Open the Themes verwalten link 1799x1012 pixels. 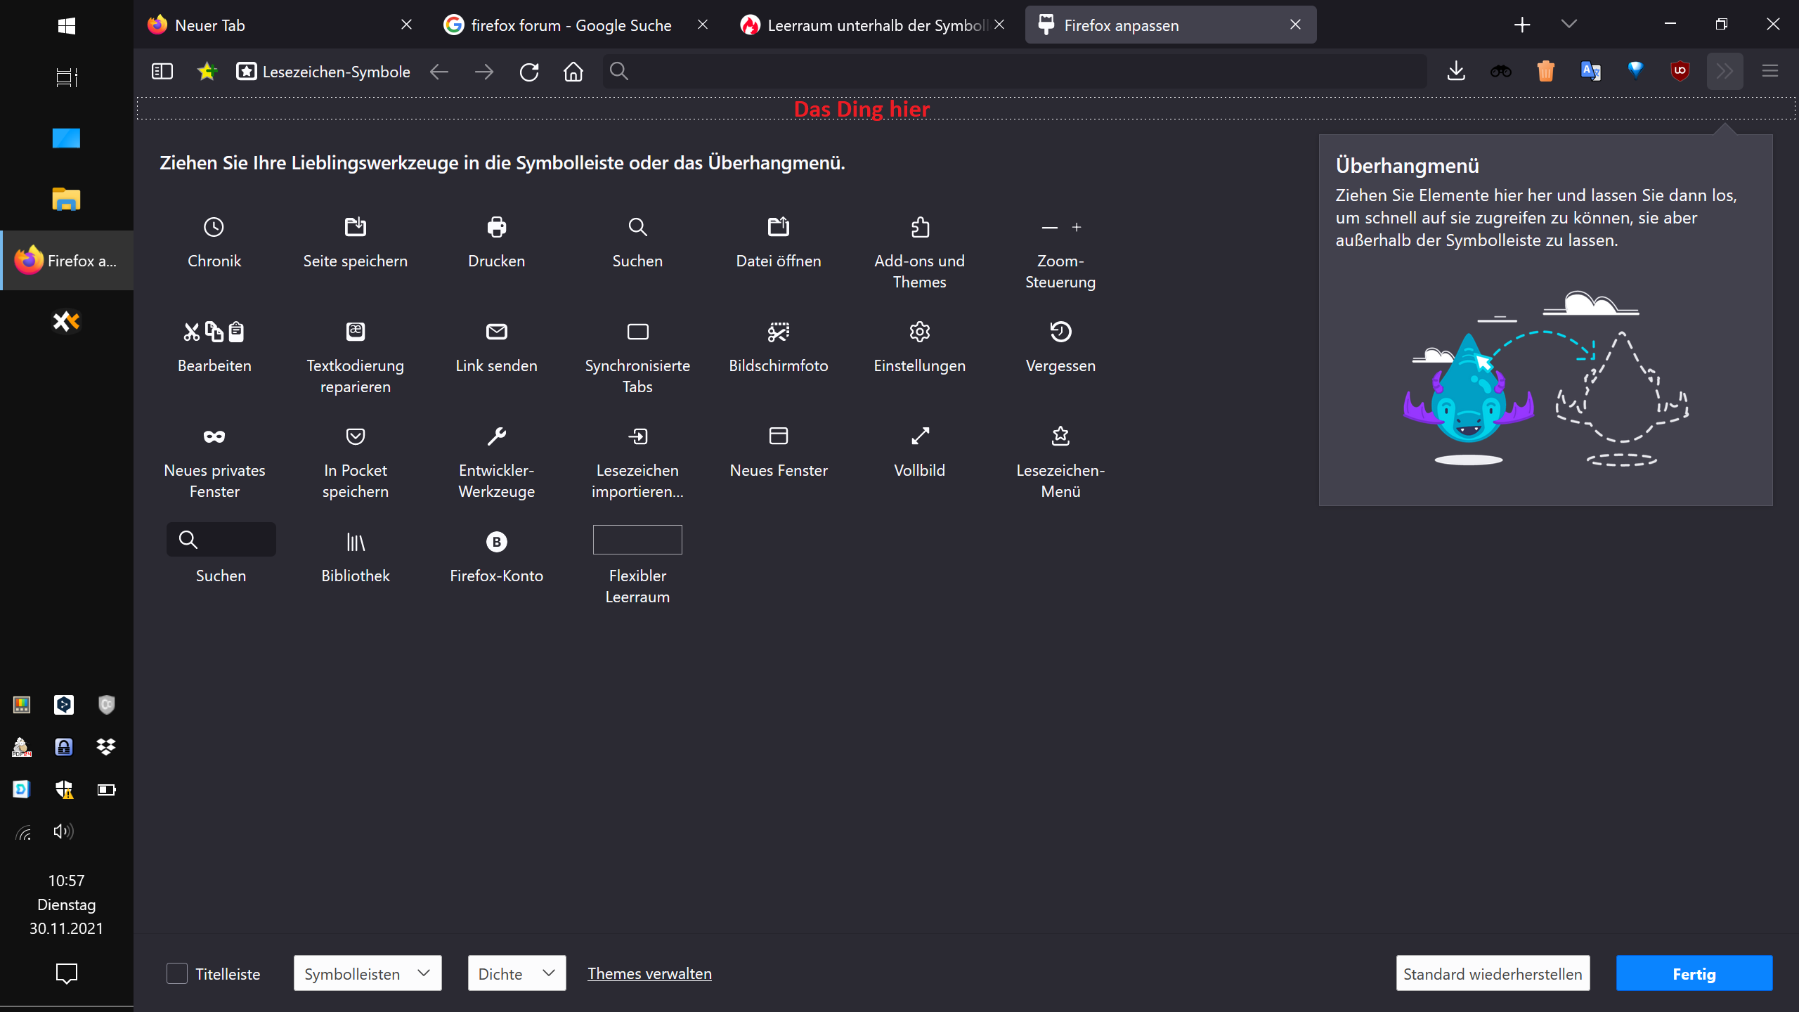pos(649,973)
